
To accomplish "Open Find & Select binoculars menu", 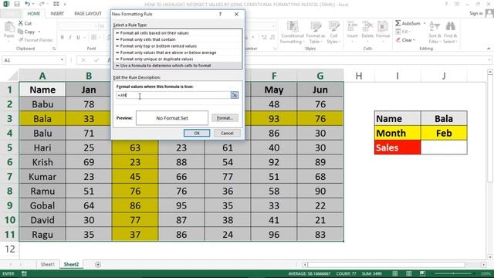I will coord(450,32).
